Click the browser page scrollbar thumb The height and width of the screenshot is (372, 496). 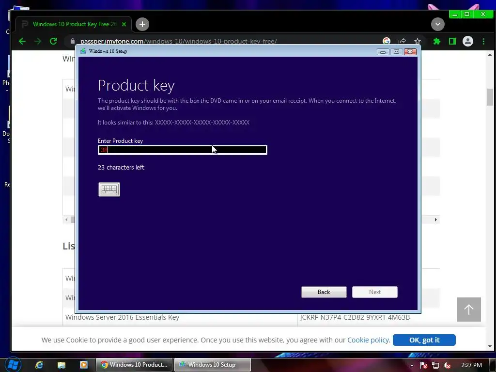pyautogui.click(x=490, y=97)
